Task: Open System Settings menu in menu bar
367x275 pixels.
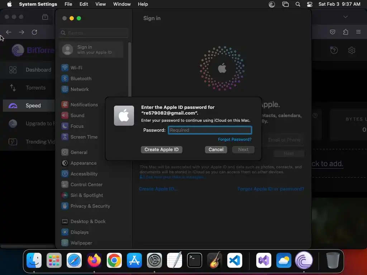Action: click(38, 4)
